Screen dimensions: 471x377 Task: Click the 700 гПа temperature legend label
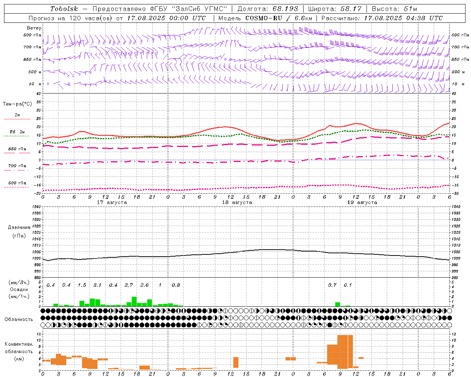coord(17,166)
